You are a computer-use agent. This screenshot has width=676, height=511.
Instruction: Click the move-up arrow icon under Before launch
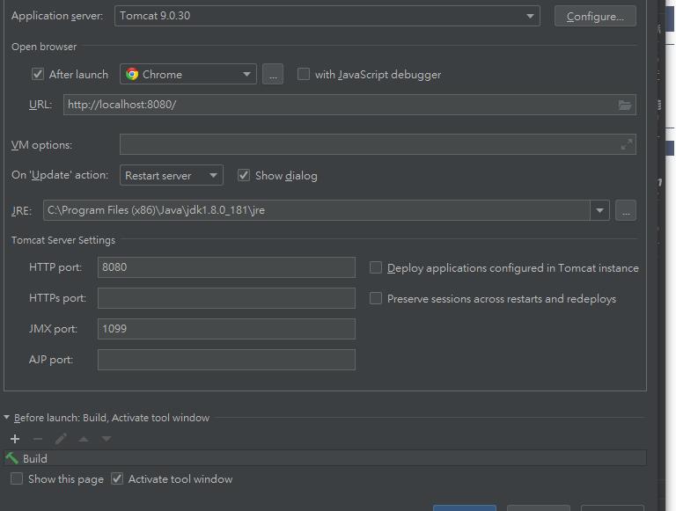click(84, 439)
